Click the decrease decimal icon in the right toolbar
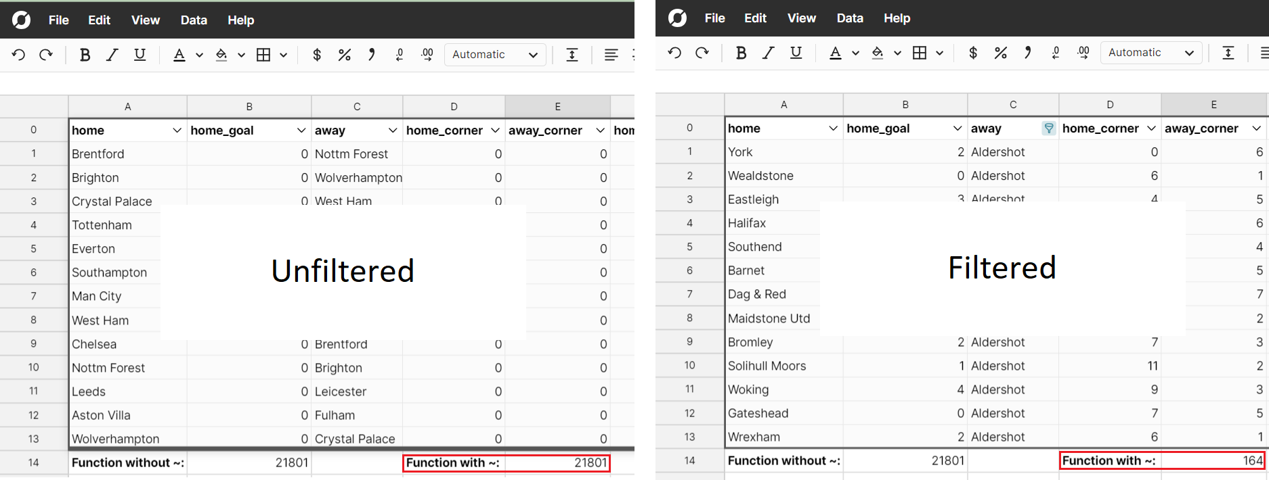This screenshot has height=480, width=1269. pos(1056,53)
